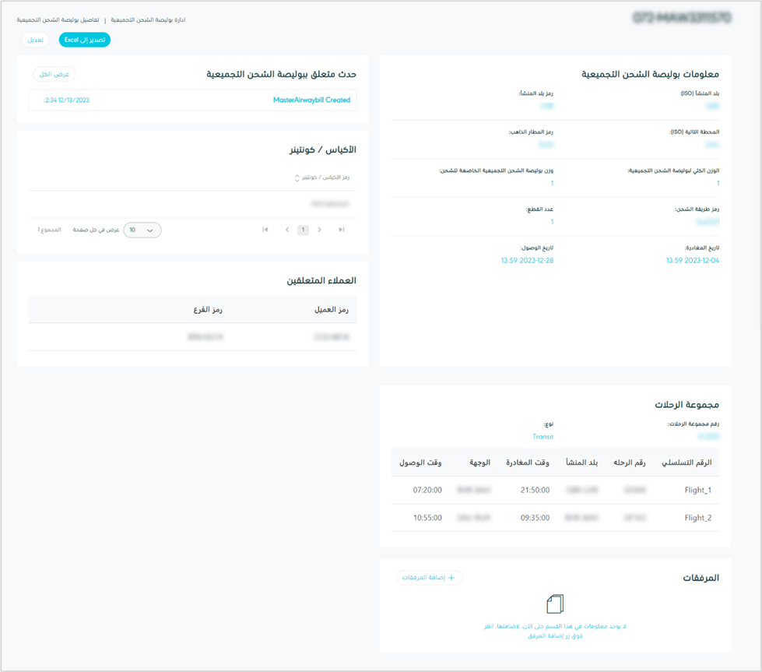Click the Transit flight group type value
The height and width of the screenshot is (672, 762).
(x=543, y=437)
